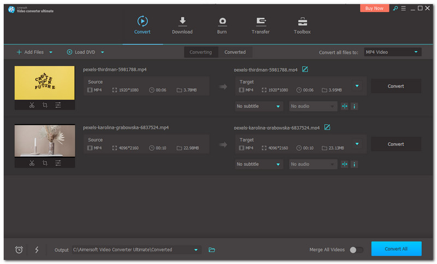Expand the MP4 Video output format dropdown
Image resolution: width=437 pixels, height=264 pixels.
[x=392, y=52]
